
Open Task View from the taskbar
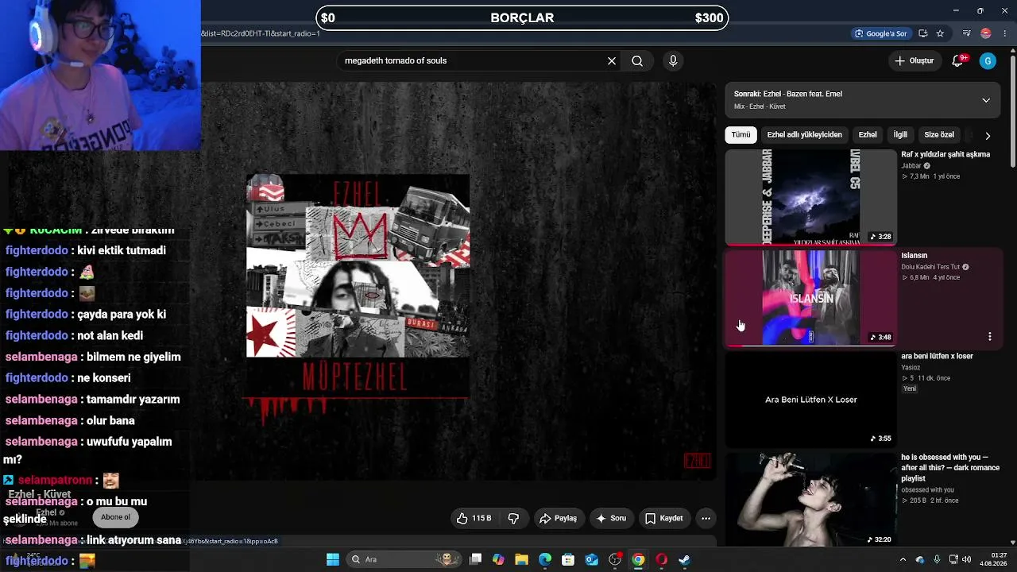point(475,559)
